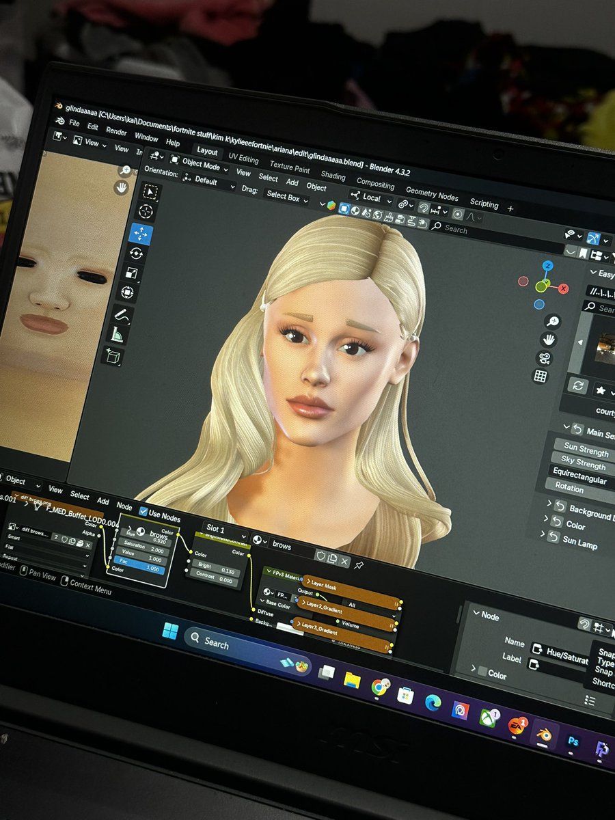Open the Slot 1 dropdown
The width and height of the screenshot is (615, 820).
(225, 530)
